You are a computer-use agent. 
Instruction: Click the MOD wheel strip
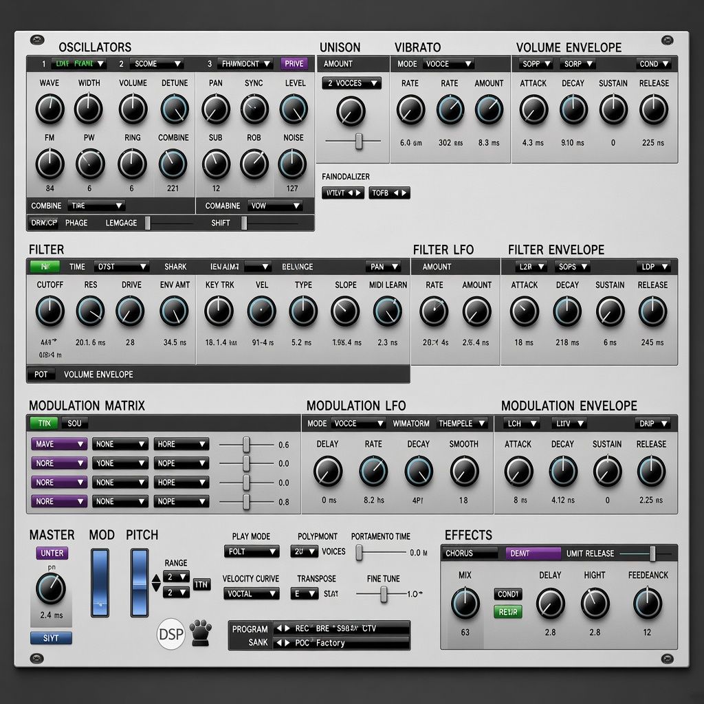tap(100, 582)
